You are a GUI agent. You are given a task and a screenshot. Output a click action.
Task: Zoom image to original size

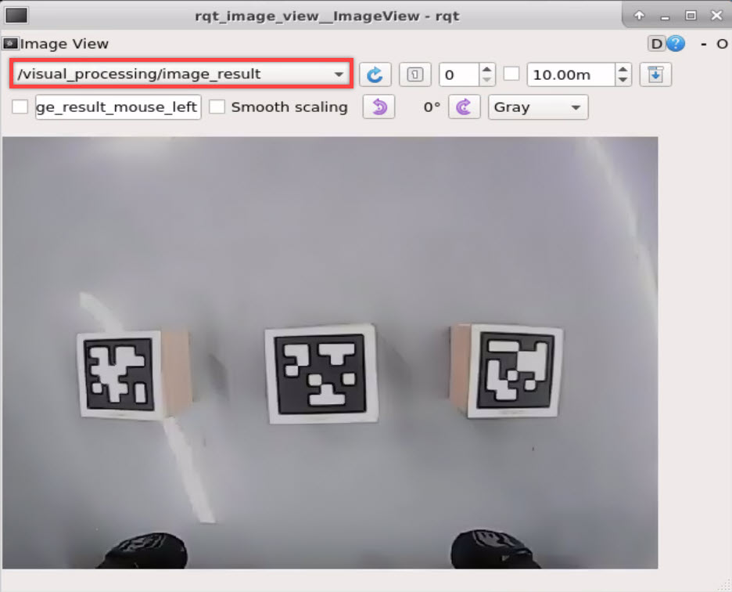[415, 74]
